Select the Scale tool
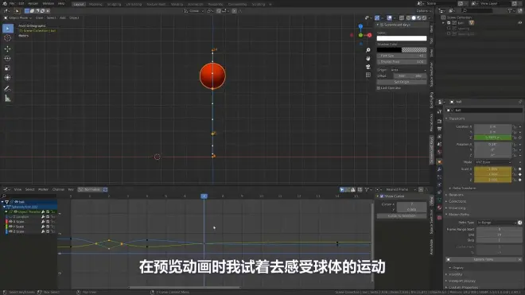The image size is (525, 295). point(7,68)
